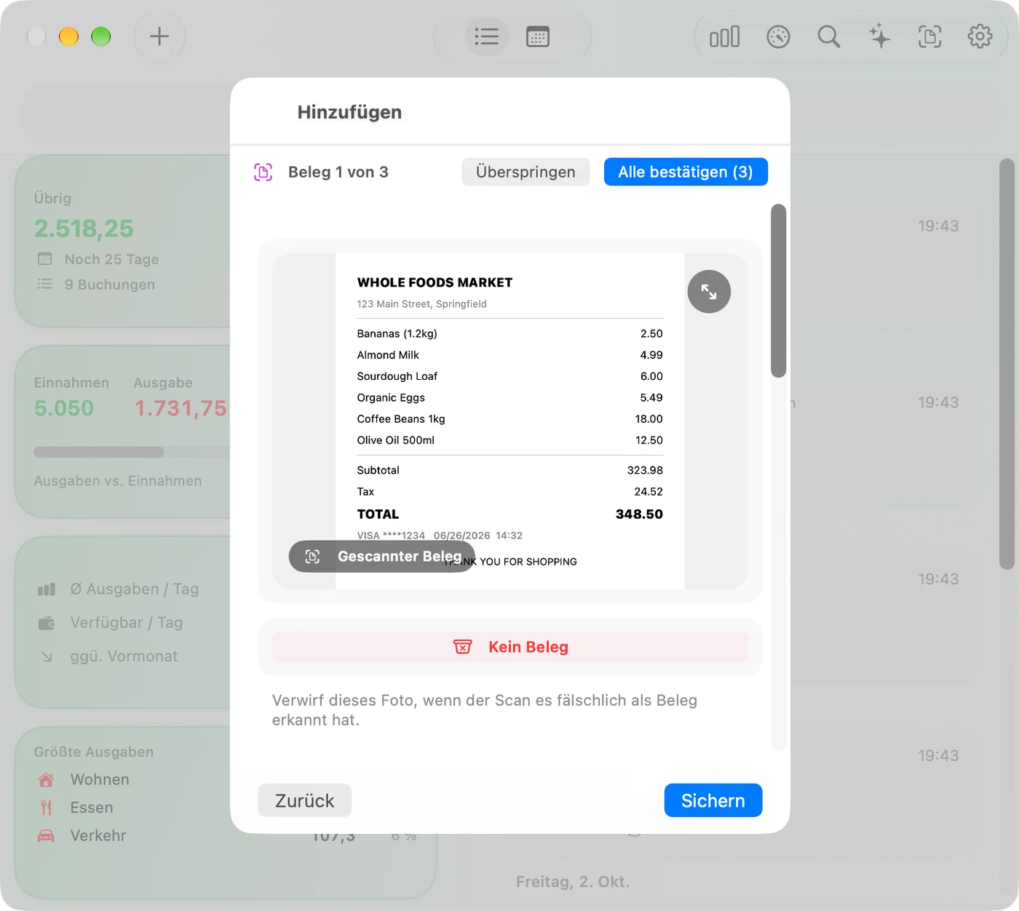Click the Wohnen category row
Image resolution: width=1019 pixels, height=911 pixels.
(x=133, y=780)
